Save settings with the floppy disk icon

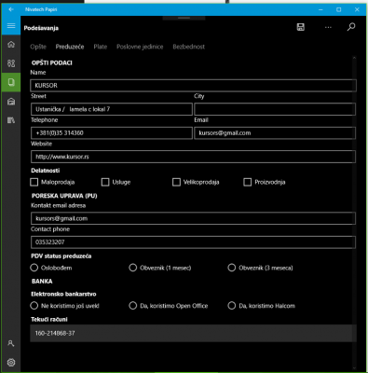[x=301, y=27]
